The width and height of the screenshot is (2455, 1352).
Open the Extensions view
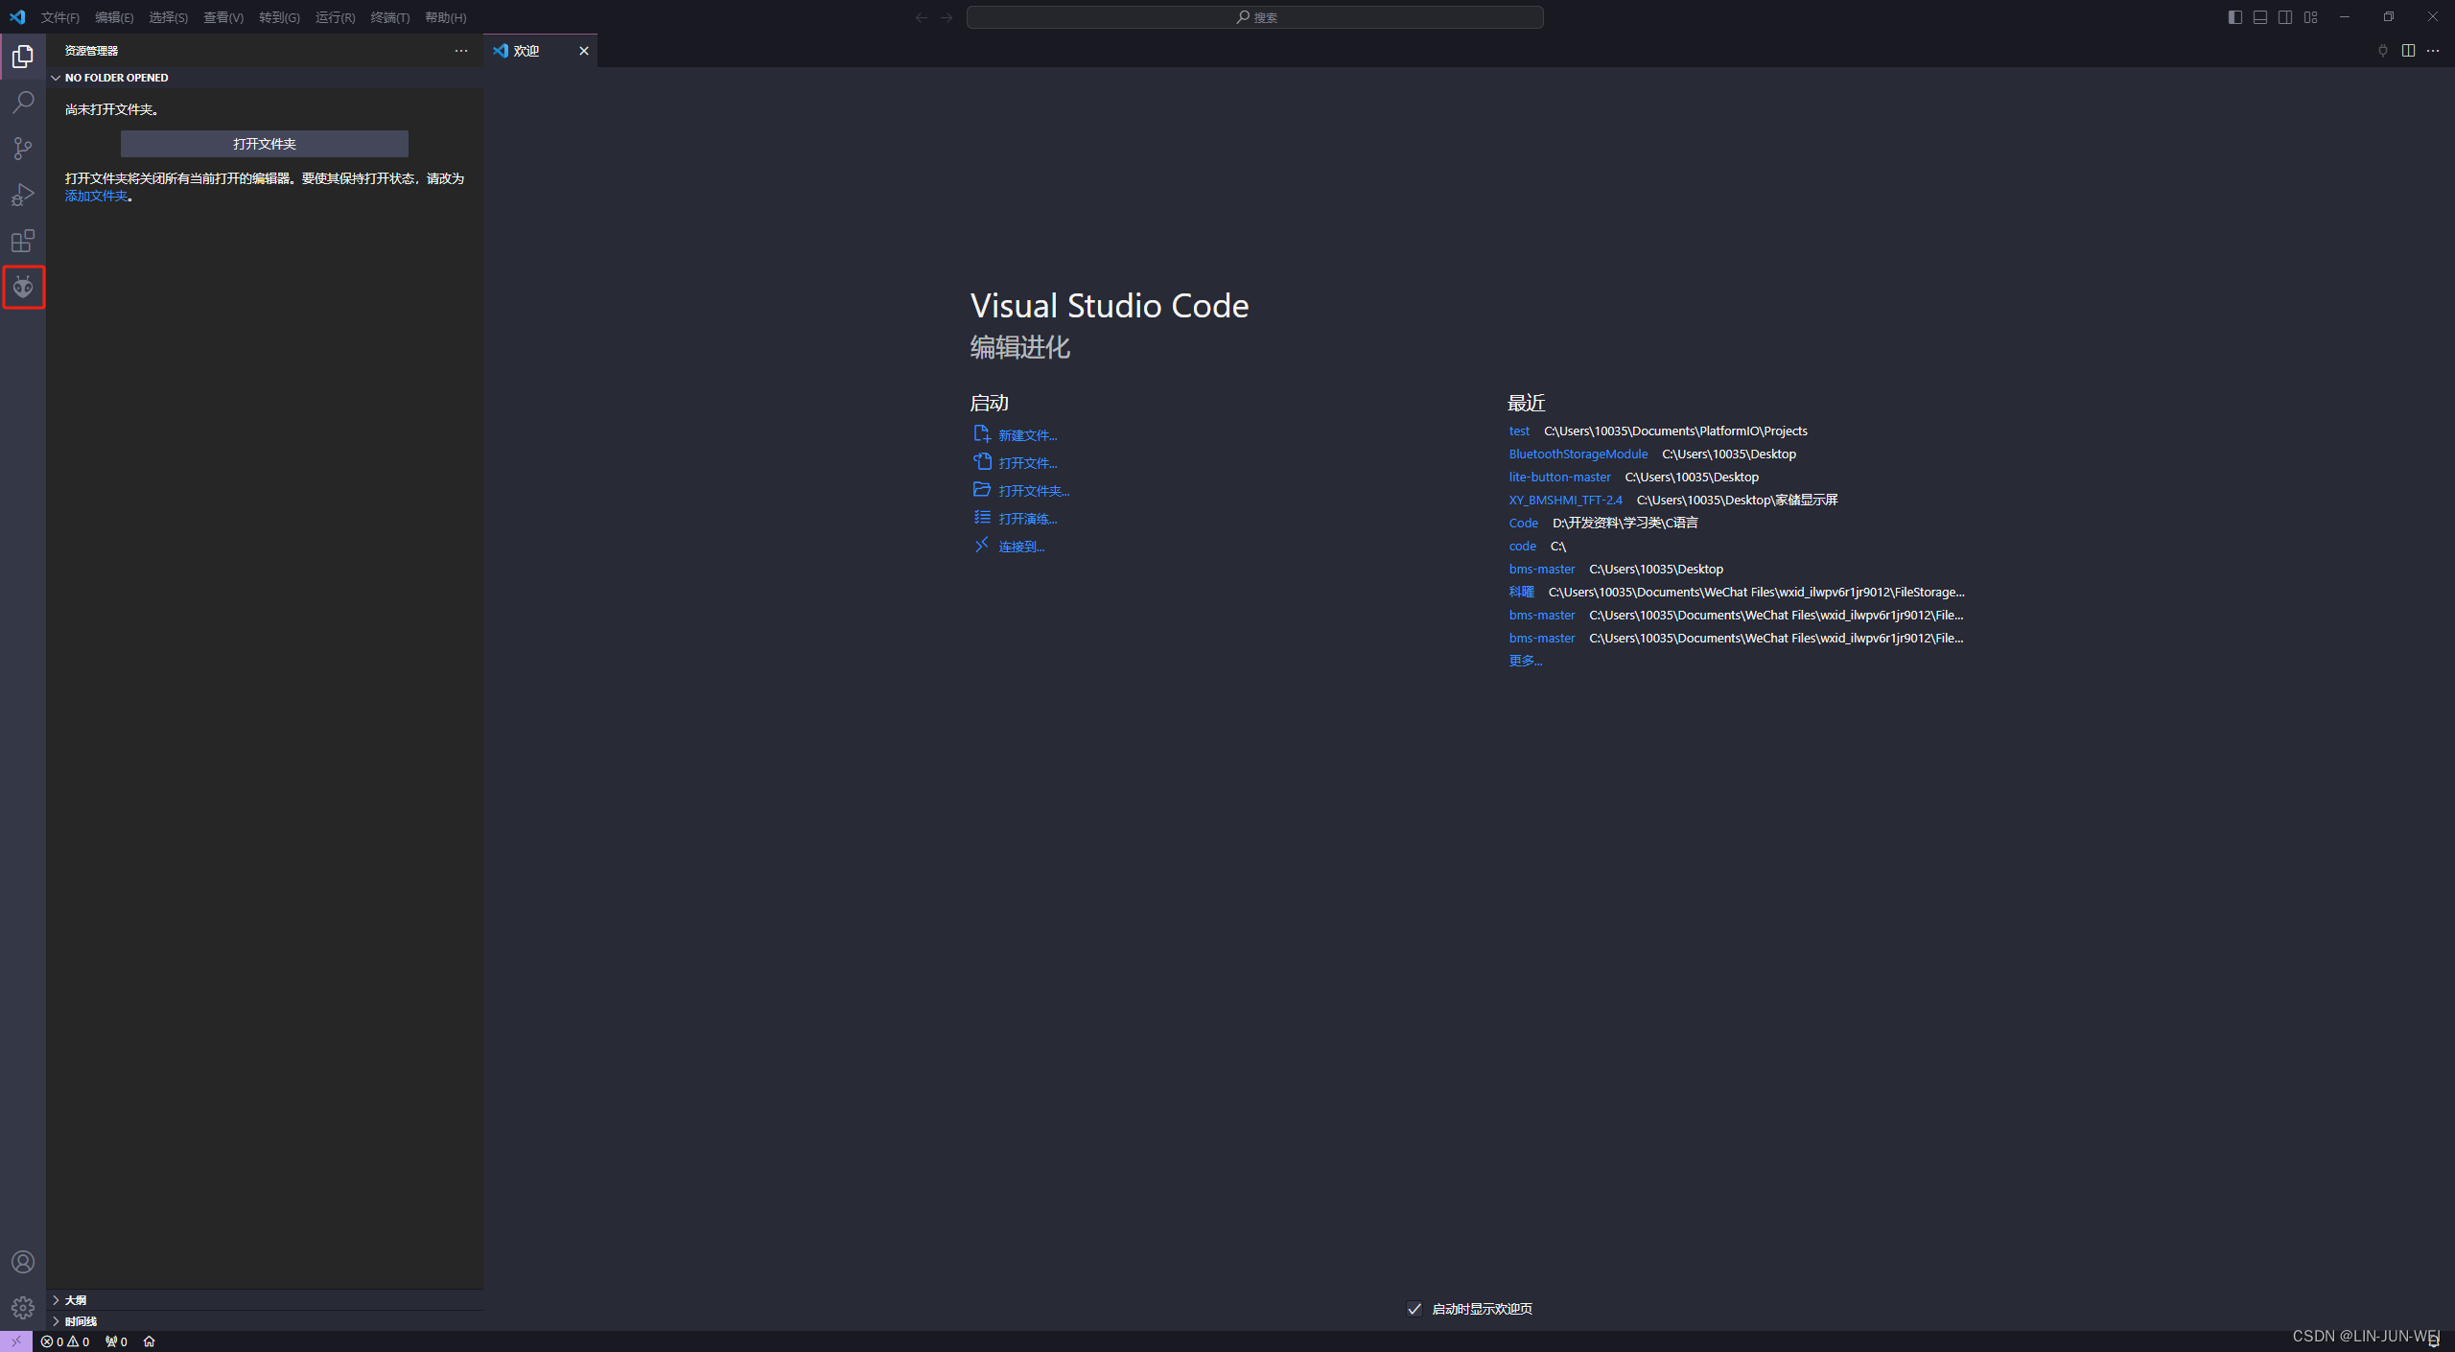23,241
